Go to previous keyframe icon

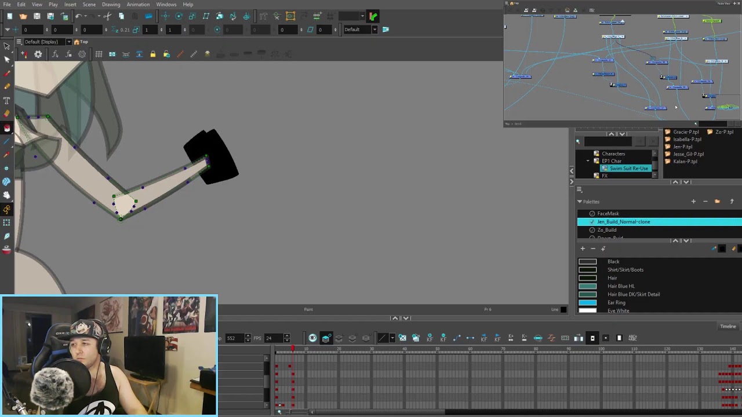[483, 338]
